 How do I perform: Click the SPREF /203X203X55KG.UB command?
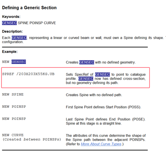28,74
